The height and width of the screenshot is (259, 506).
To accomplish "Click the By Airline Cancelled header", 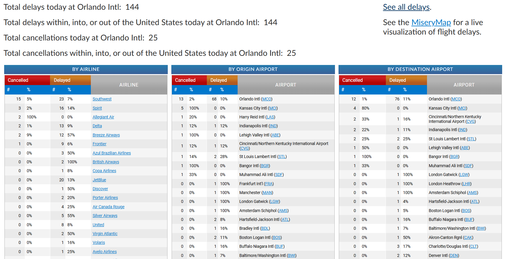I will tap(18, 80).
